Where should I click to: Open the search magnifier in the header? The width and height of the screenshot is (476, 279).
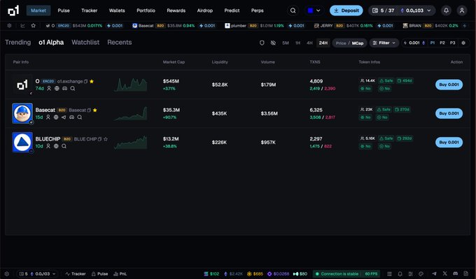293,10
